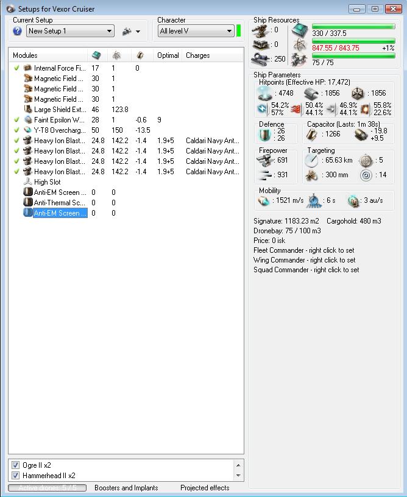
Task: Click the Faint Epsilon Warp module icon
Action: (x=28, y=120)
